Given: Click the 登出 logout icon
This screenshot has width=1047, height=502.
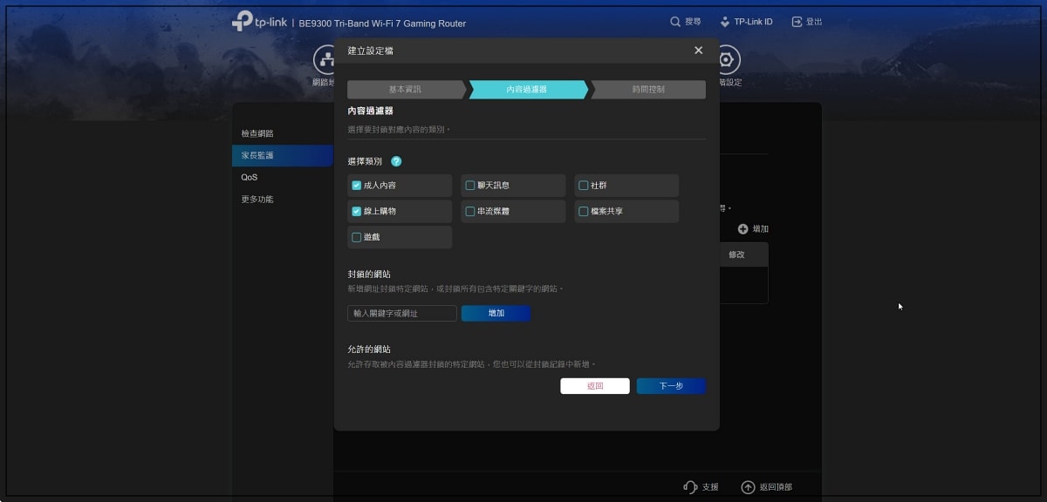Looking at the screenshot, I should click(797, 22).
